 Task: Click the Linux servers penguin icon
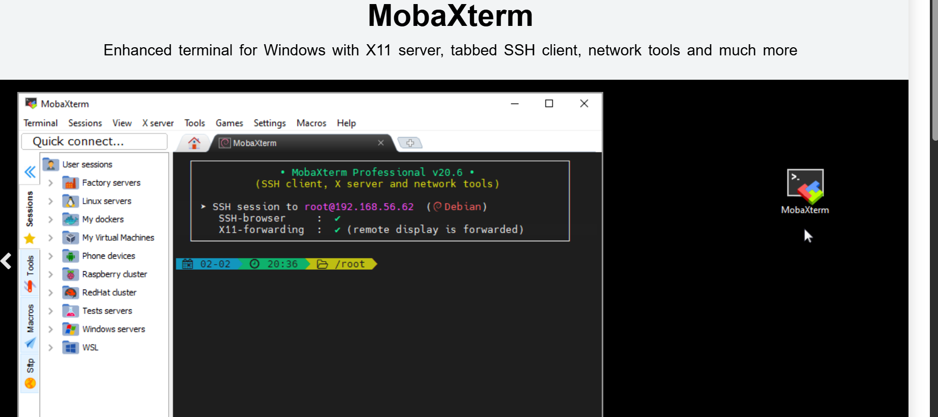(x=70, y=201)
